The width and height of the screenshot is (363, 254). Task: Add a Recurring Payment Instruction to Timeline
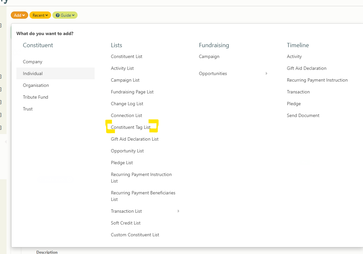[x=318, y=80]
